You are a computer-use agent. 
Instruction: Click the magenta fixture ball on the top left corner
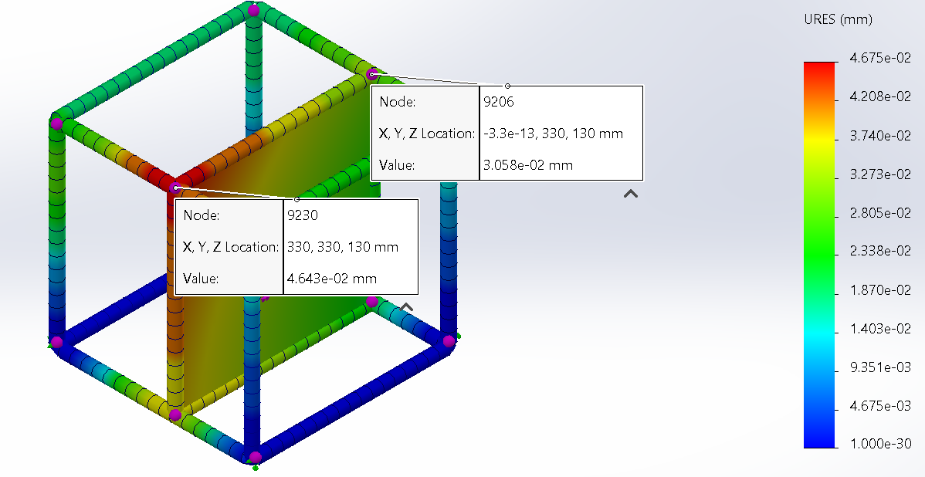(56, 123)
